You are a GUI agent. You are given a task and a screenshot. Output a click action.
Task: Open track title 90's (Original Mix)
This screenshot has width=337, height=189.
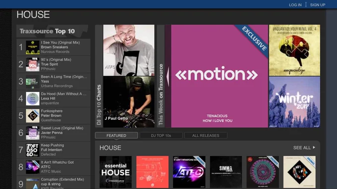(x=56, y=60)
